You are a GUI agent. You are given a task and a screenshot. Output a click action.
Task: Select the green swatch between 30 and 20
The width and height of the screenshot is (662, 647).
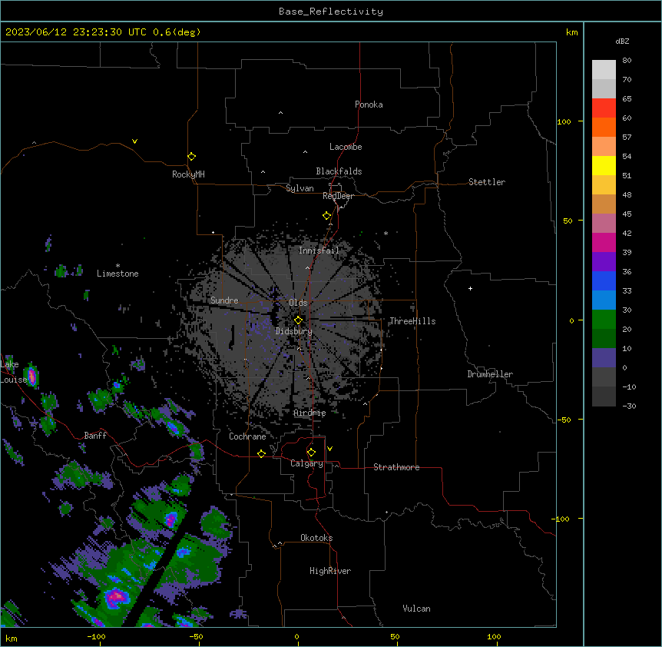[x=604, y=320]
